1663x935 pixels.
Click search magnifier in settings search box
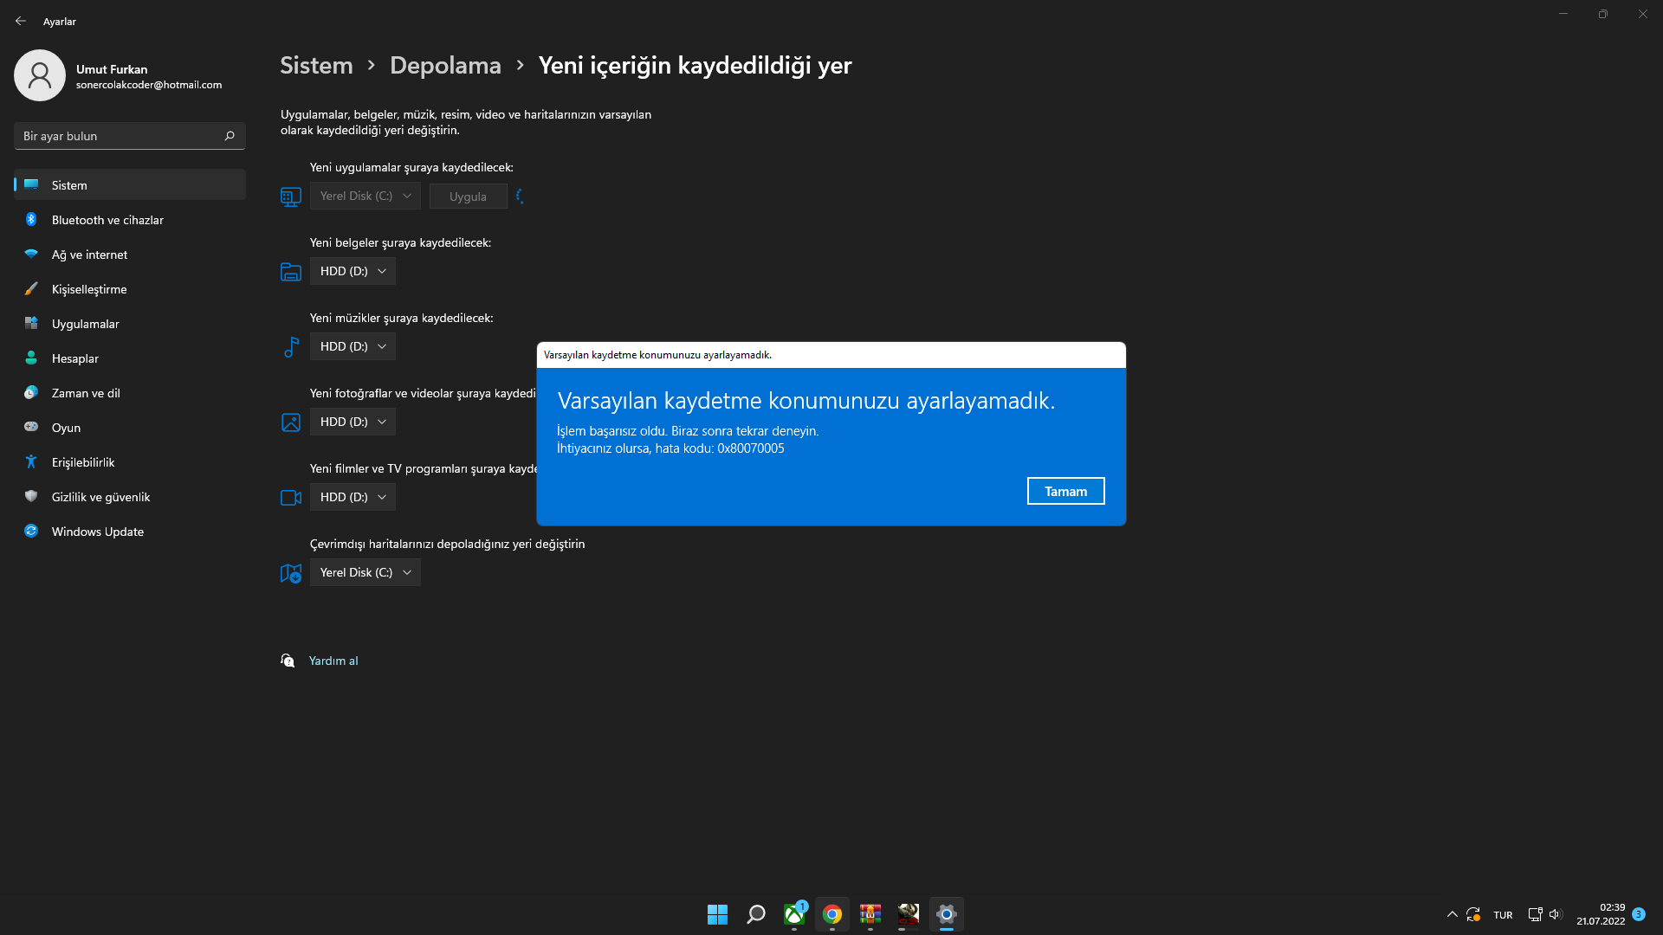point(230,136)
